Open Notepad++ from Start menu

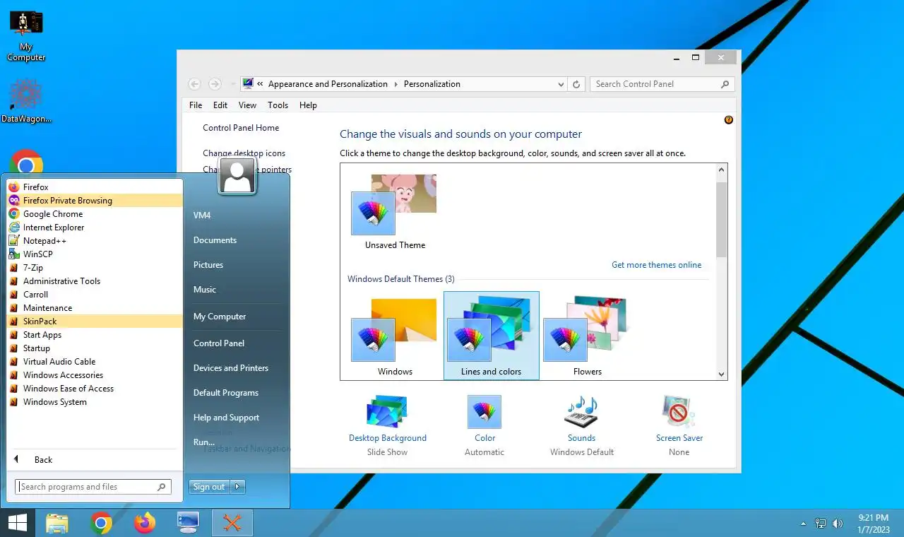95,241
